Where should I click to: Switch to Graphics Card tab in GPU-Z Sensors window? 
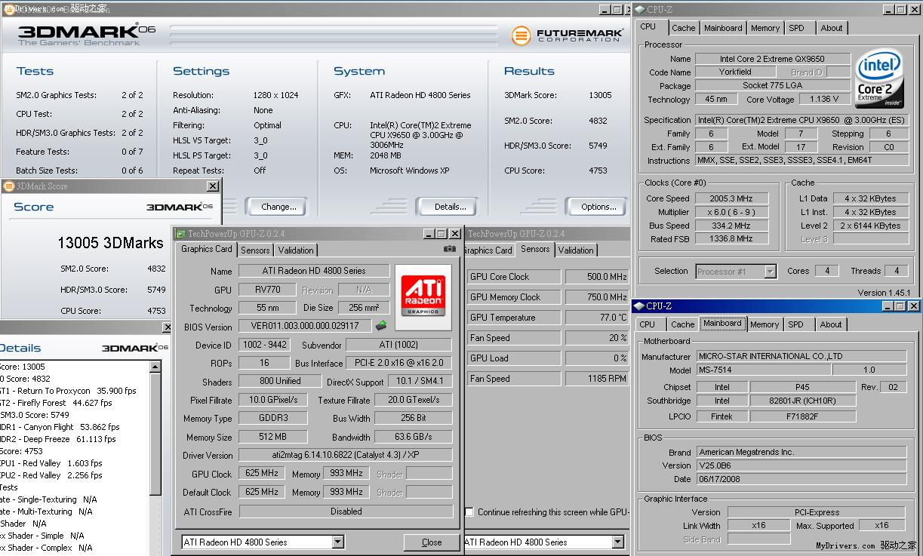click(x=488, y=250)
